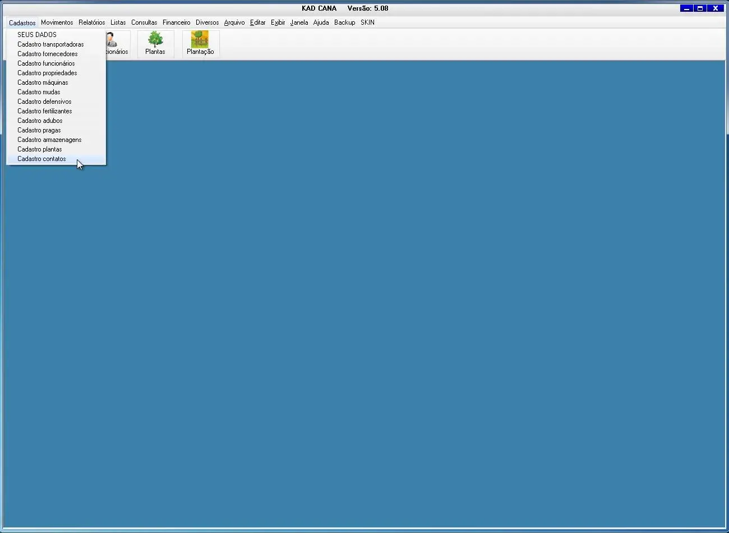729x533 pixels.
Task: Choose Cadastro adubos entry
Action: click(56, 121)
